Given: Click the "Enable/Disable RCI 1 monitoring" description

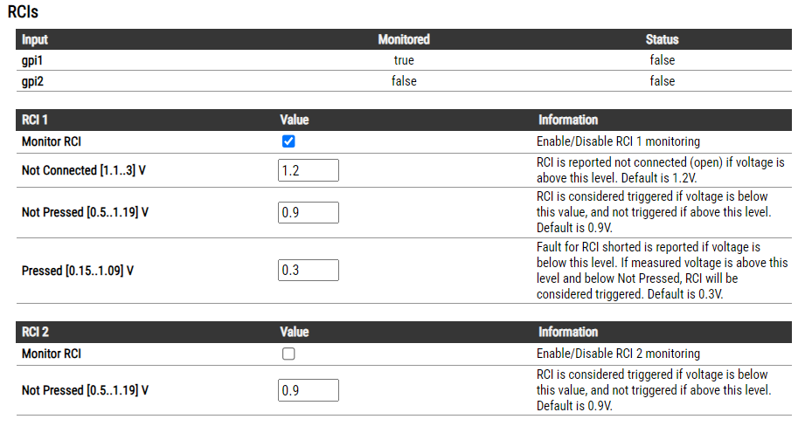Looking at the screenshot, I should [618, 141].
